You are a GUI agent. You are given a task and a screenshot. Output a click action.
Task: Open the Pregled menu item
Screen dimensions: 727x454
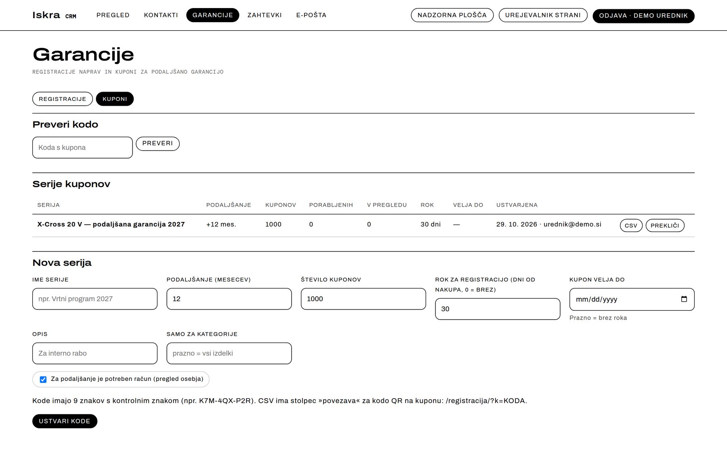[x=113, y=15]
